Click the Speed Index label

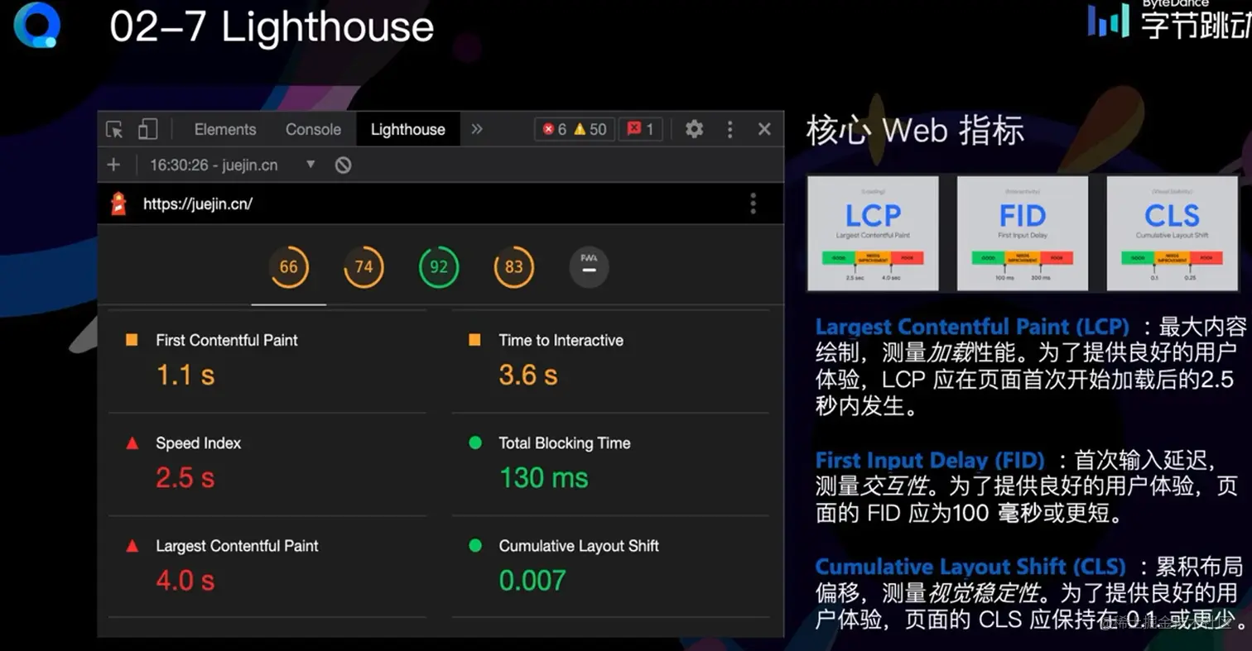pos(199,443)
